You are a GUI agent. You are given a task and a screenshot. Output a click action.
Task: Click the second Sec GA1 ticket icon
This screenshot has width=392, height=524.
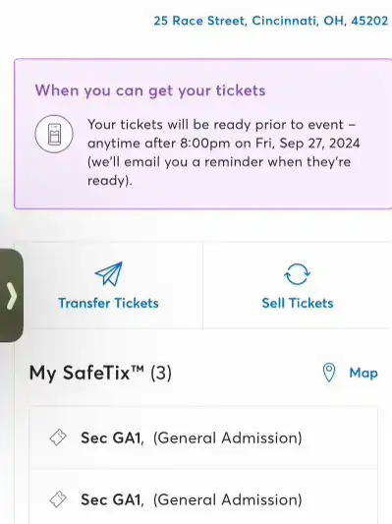click(58, 499)
